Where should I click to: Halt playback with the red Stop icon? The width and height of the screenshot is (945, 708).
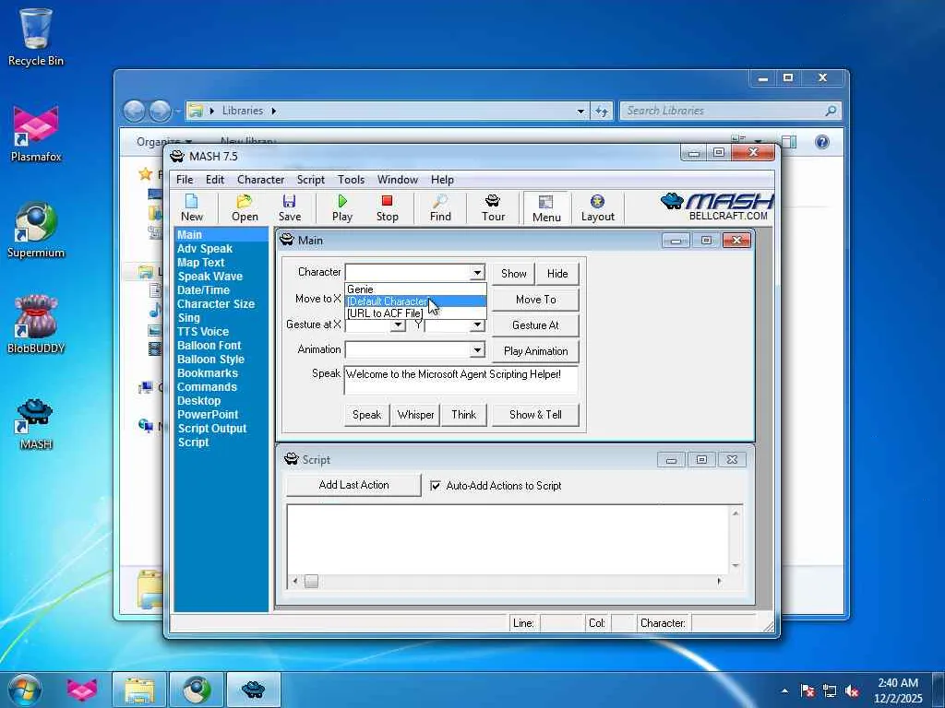click(x=387, y=207)
